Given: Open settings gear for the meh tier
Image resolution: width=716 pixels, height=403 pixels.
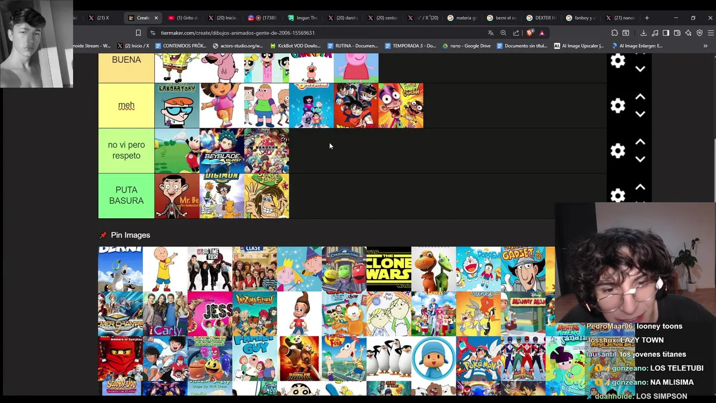Looking at the screenshot, I should [618, 105].
